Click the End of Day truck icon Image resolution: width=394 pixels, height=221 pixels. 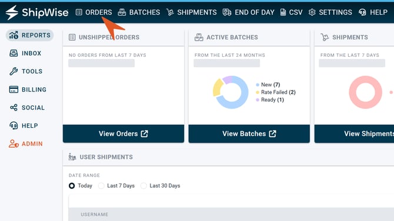coord(226,12)
